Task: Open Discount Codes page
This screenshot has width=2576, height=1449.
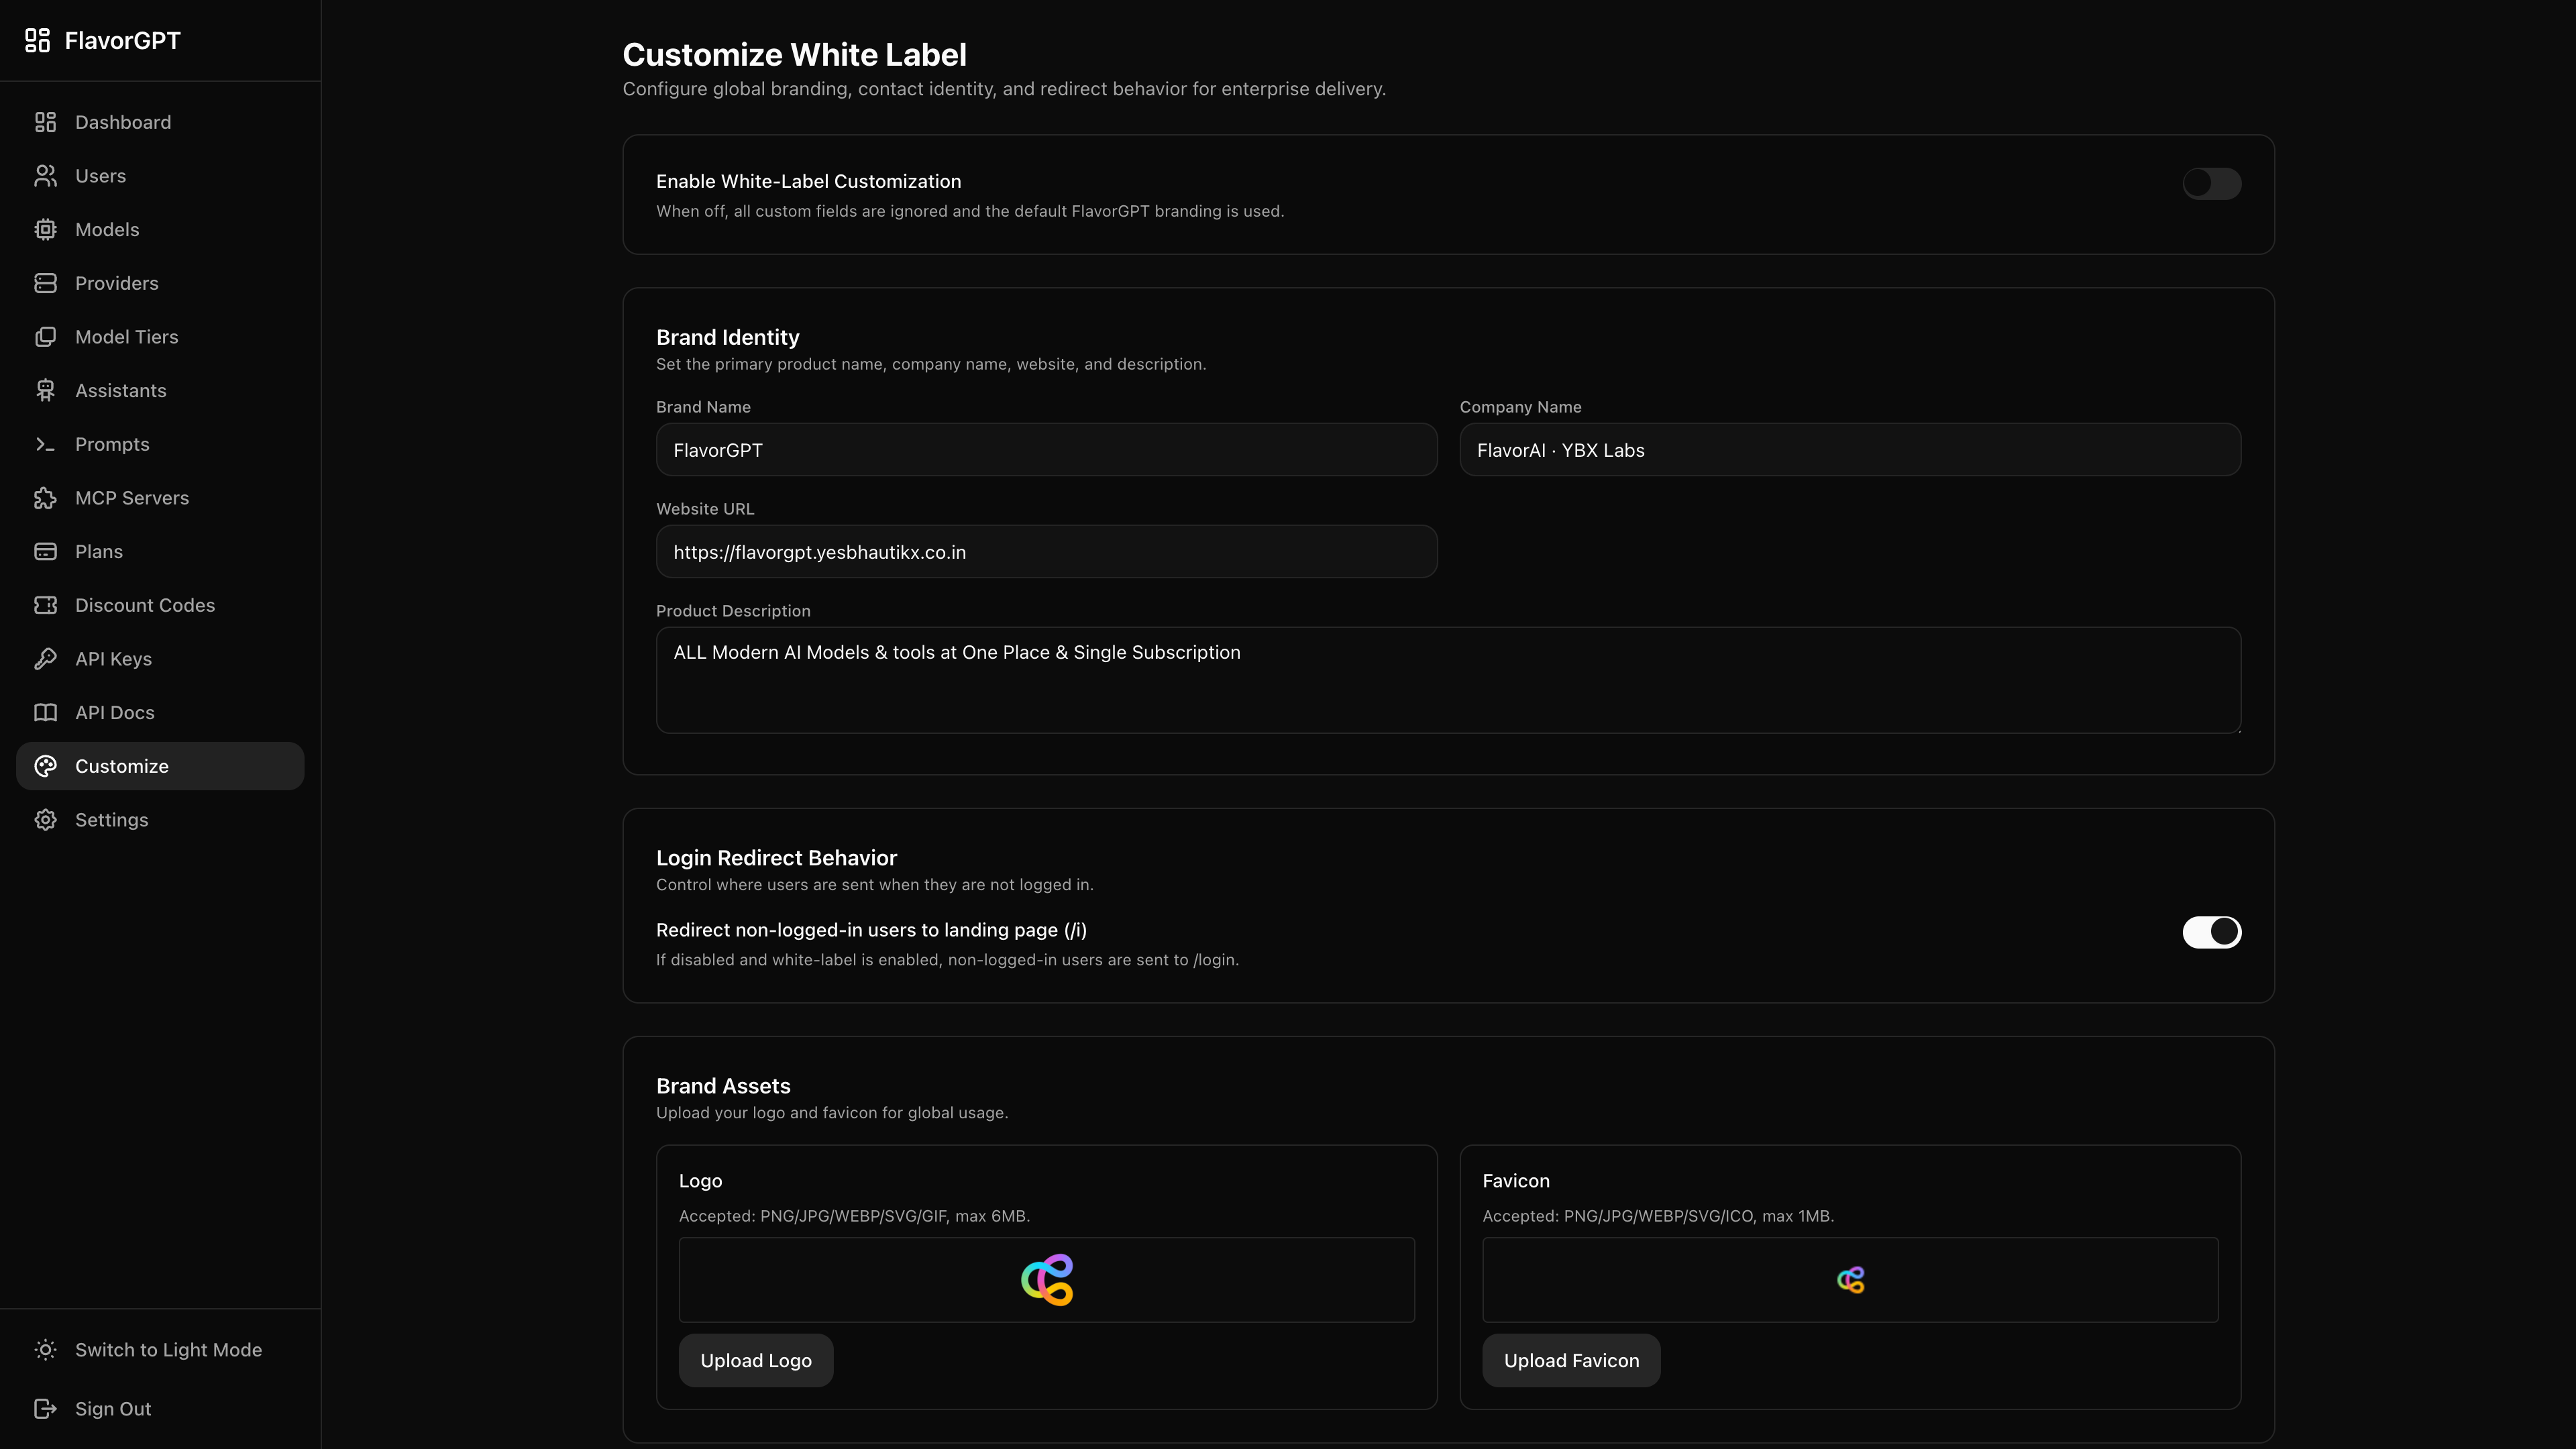Action: pyautogui.click(x=160, y=605)
